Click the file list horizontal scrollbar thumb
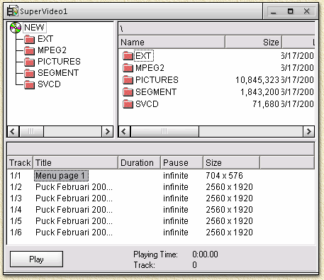Screen dimensions: 324x280 164,131
